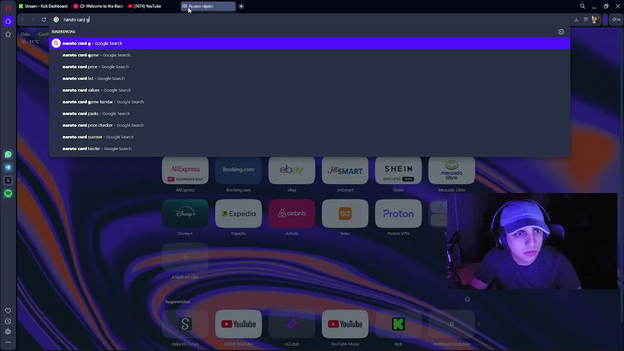Open X (Twitter) in the sidebar
The width and height of the screenshot is (624, 351).
click(x=8, y=180)
